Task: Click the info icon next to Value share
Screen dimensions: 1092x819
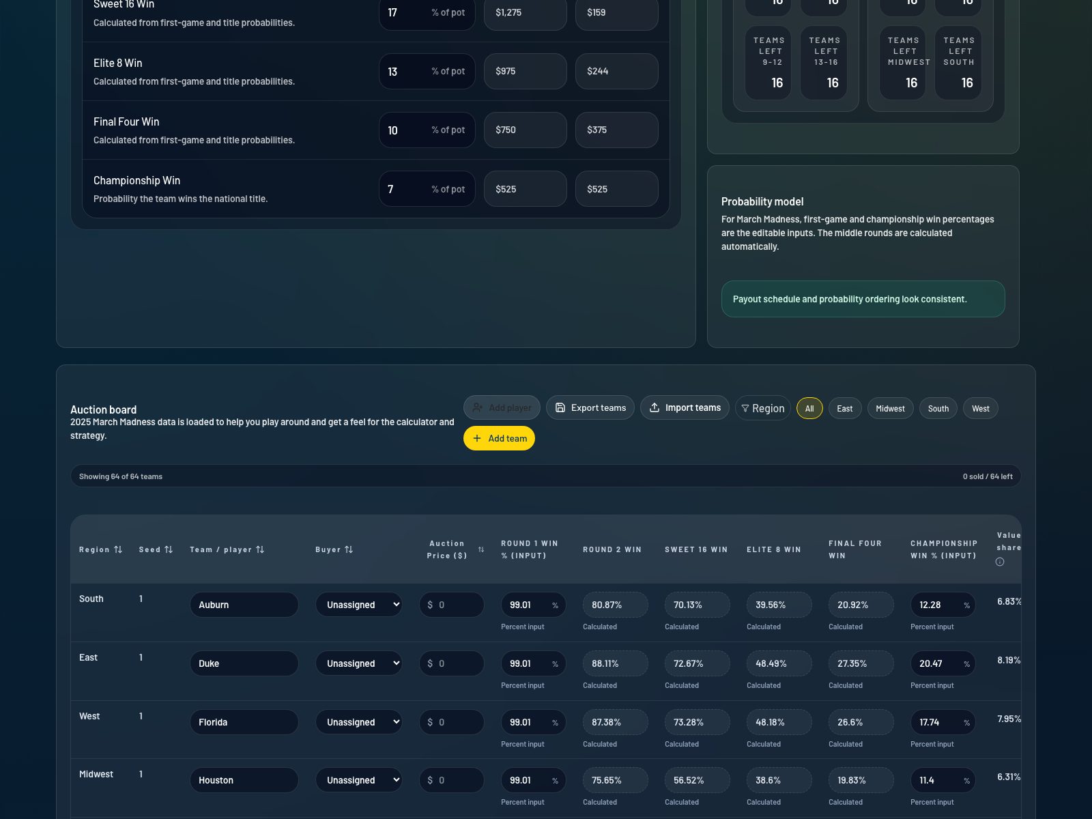Action: pyautogui.click(x=1001, y=561)
